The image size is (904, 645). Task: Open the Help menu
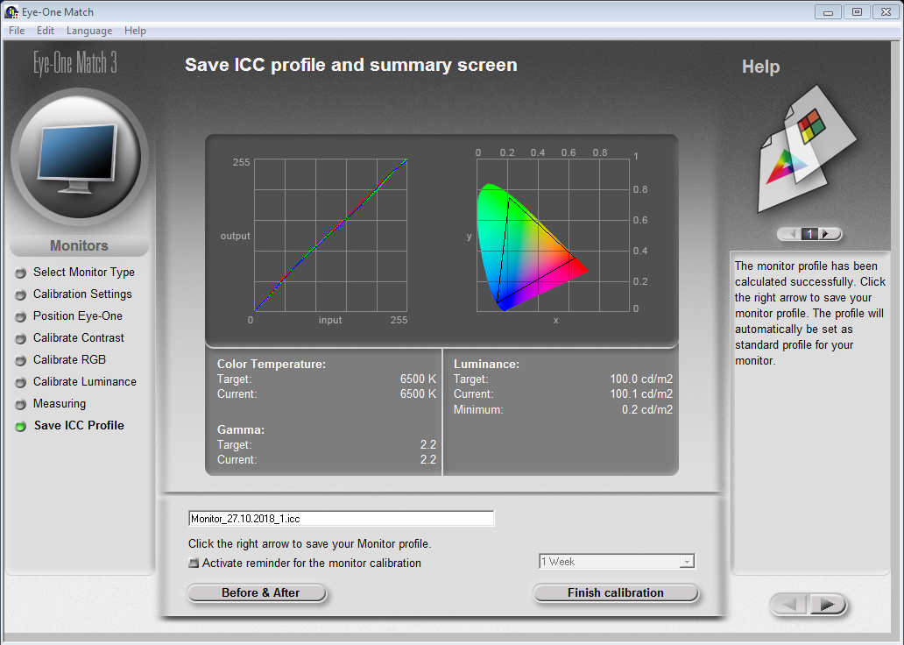[x=135, y=31]
